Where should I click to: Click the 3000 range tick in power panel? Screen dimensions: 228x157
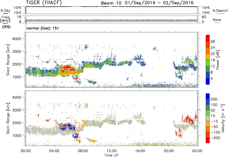coord(17,52)
